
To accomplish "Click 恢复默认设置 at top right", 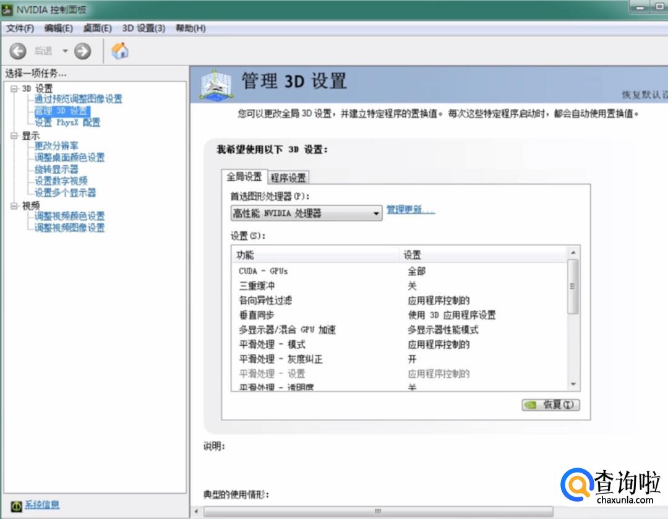I will [644, 95].
